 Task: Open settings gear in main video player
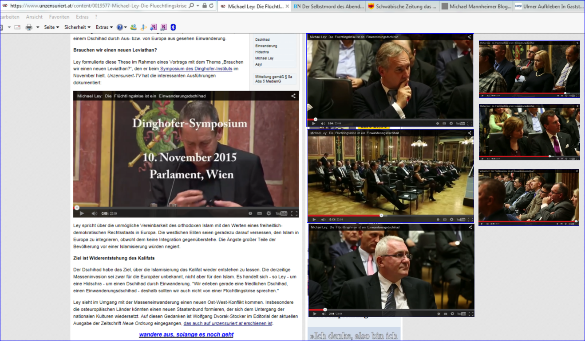point(269,213)
